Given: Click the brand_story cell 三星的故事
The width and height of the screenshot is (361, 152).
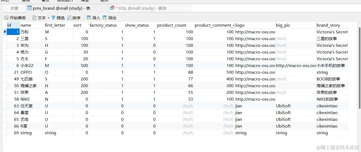Looking at the screenshot, I should pyautogui.click(x=332, y=38).
